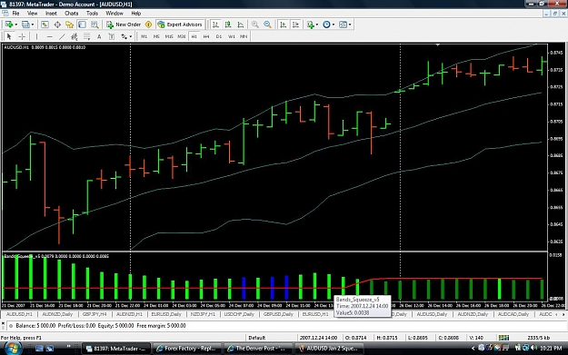This screenshot has width=568, height=355.
Task: Switch to the GBPJPY,H4 chart tab
Action: (95, 314)
